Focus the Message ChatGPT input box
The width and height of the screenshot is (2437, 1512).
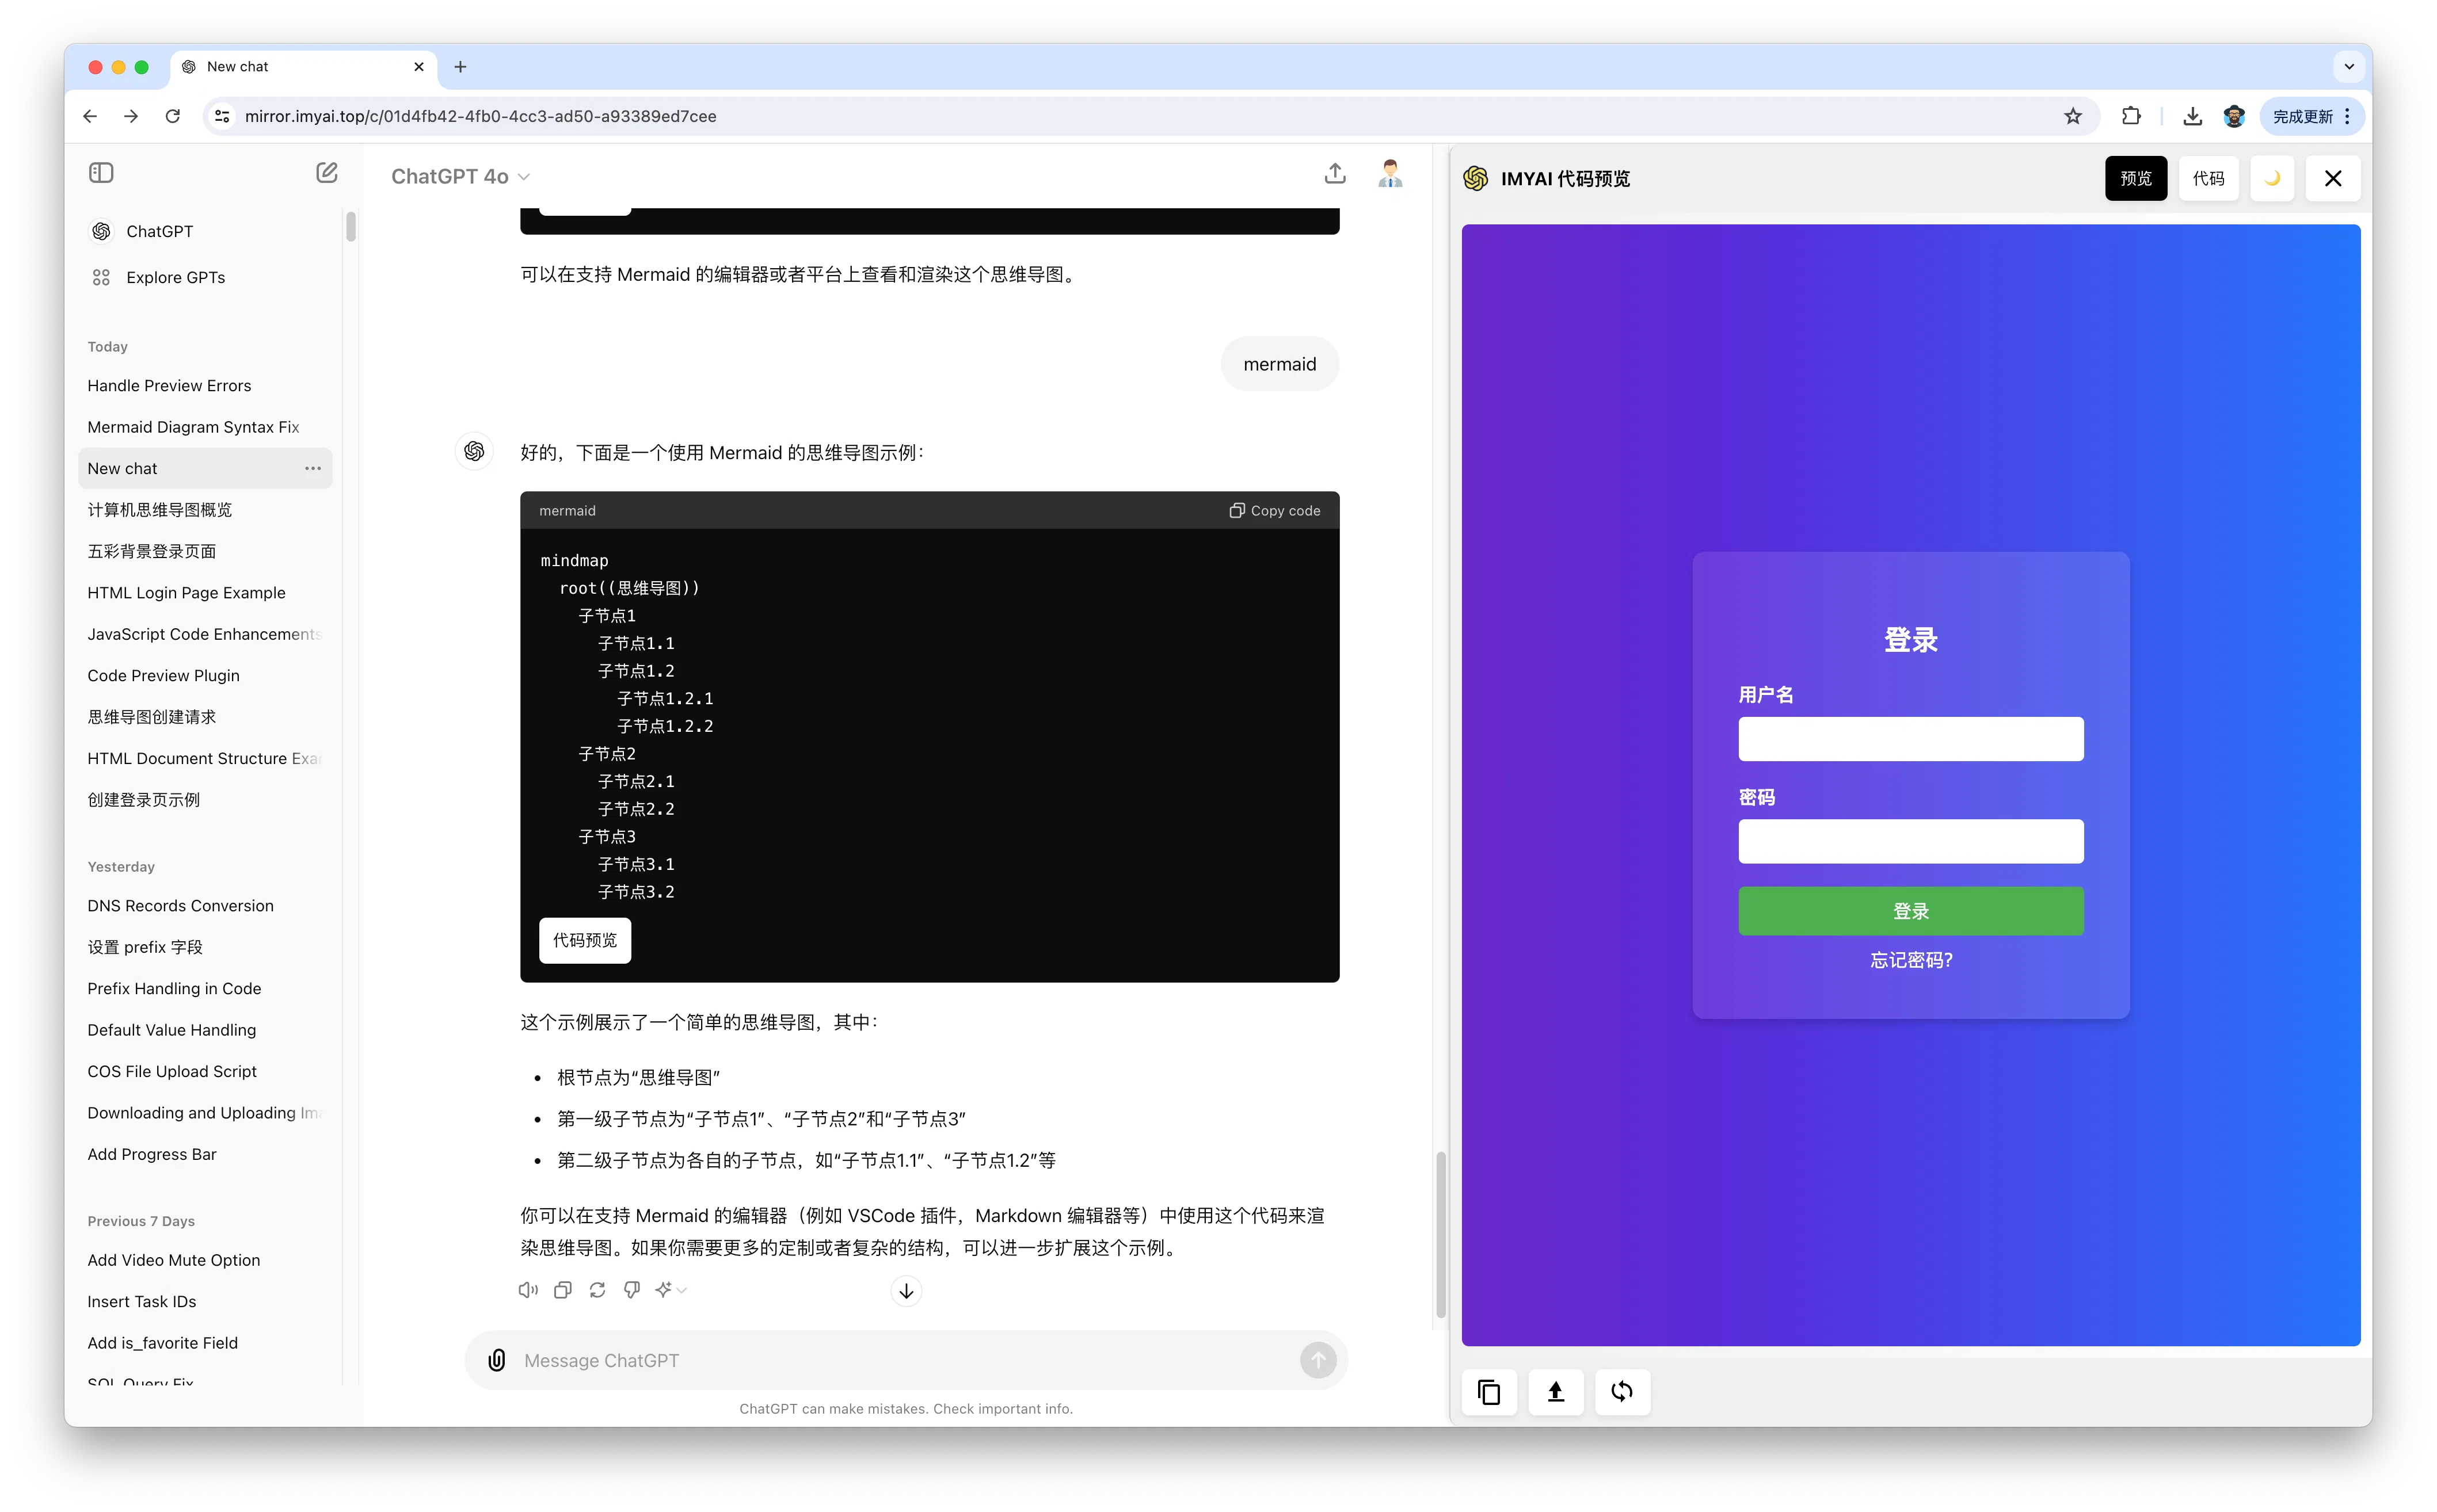tap(905, 1360)
